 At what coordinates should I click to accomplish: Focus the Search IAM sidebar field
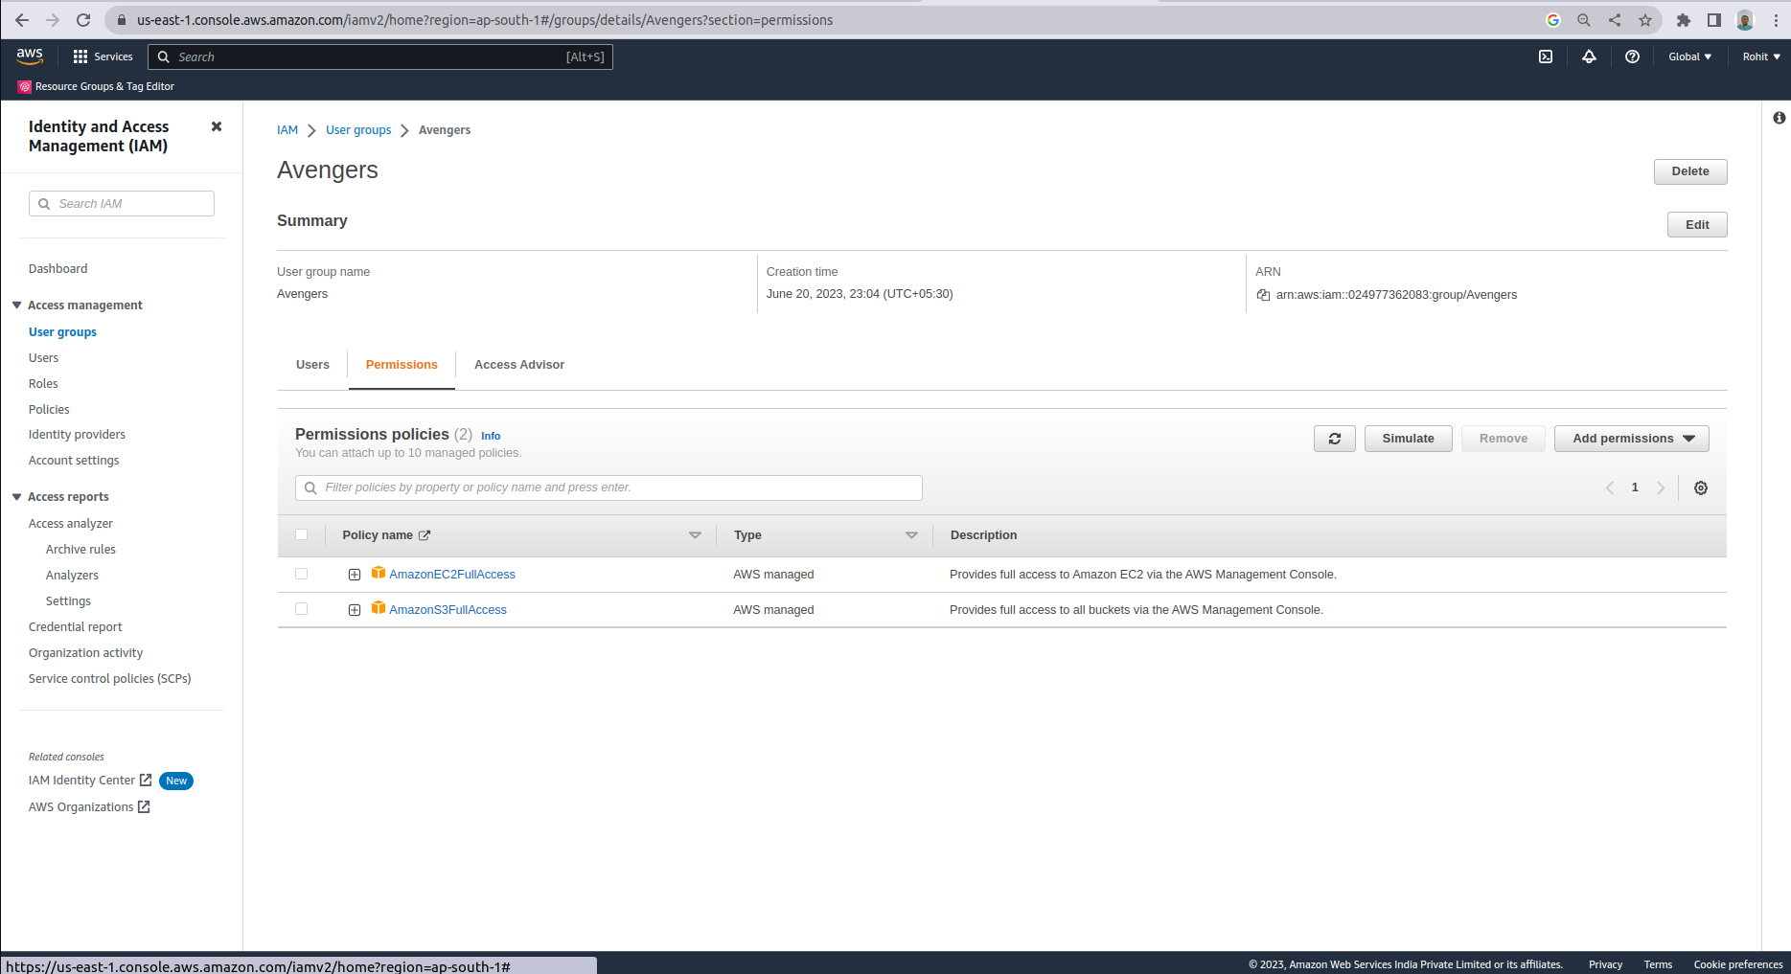point(122,204)
